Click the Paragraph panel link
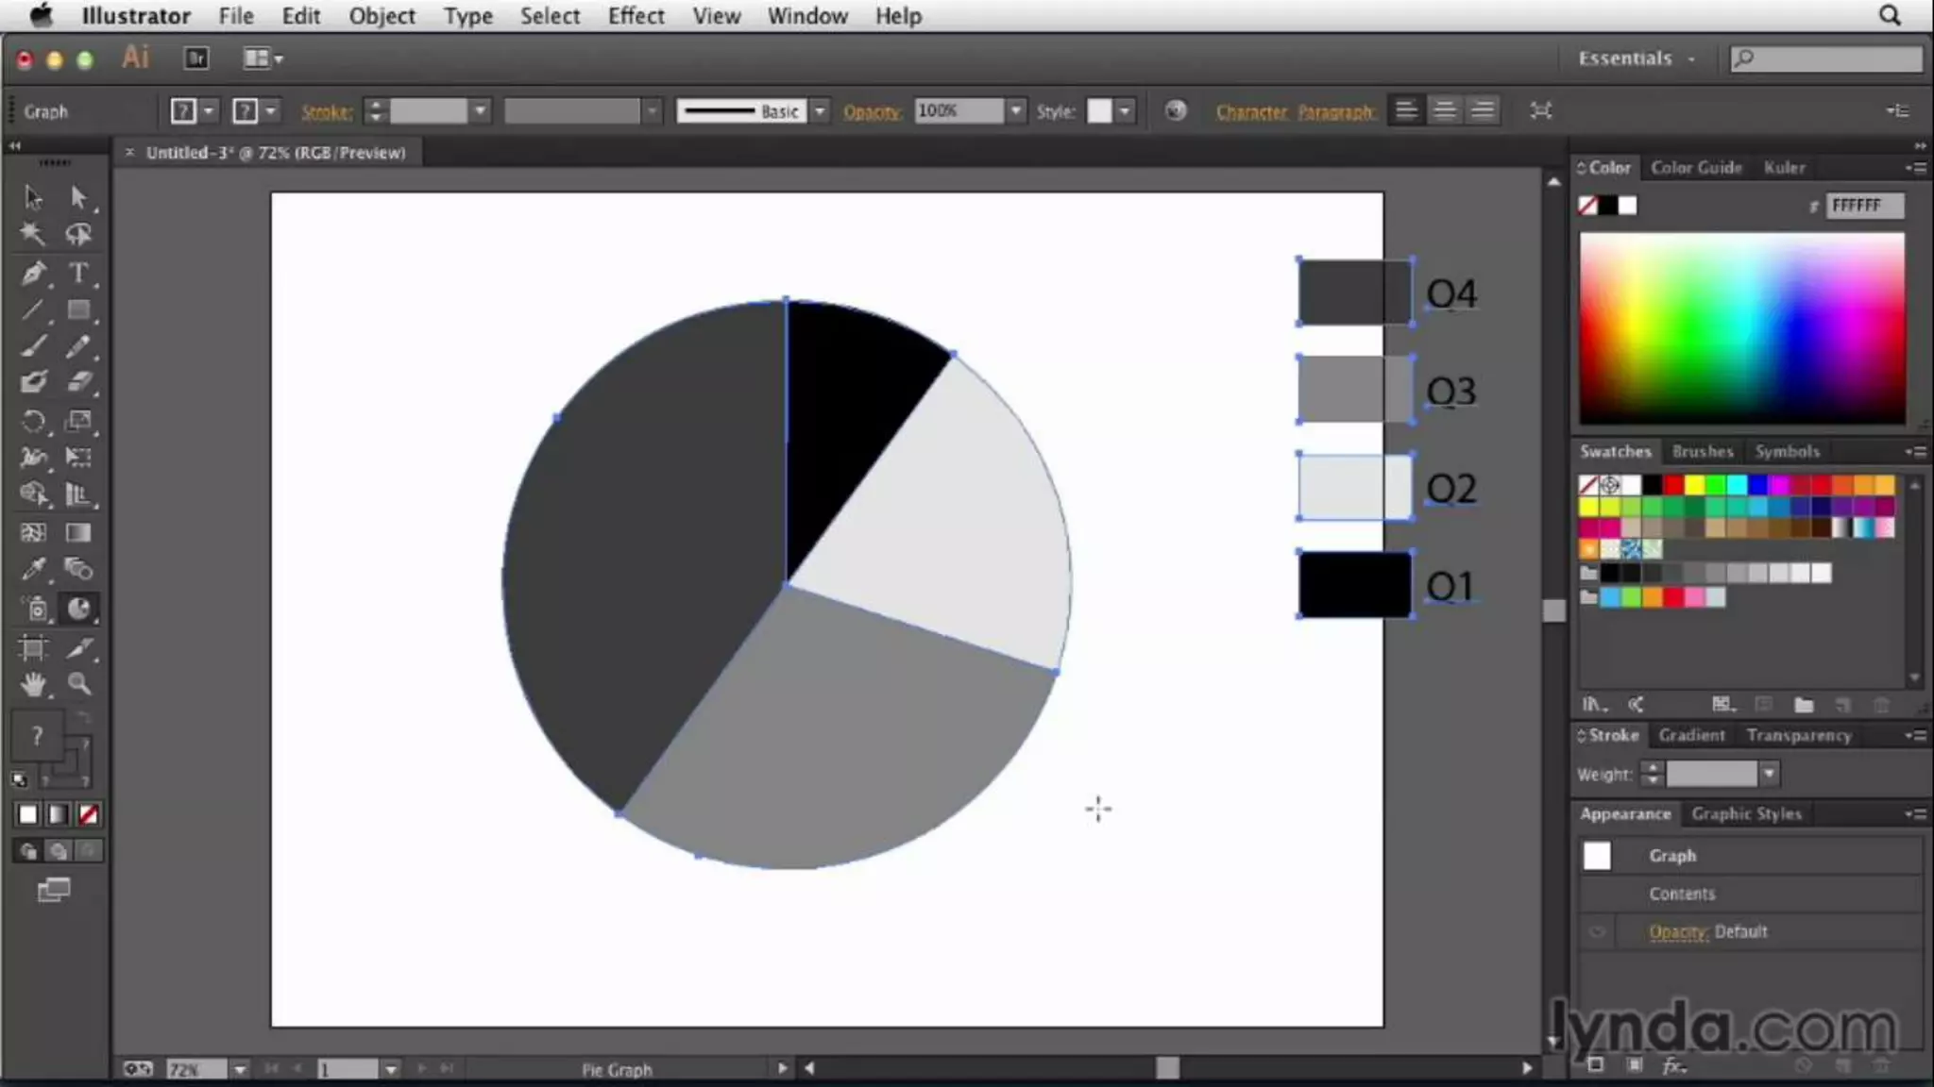Image resolution: width=1934 pixels, height=1087 pixels. 1335,112
